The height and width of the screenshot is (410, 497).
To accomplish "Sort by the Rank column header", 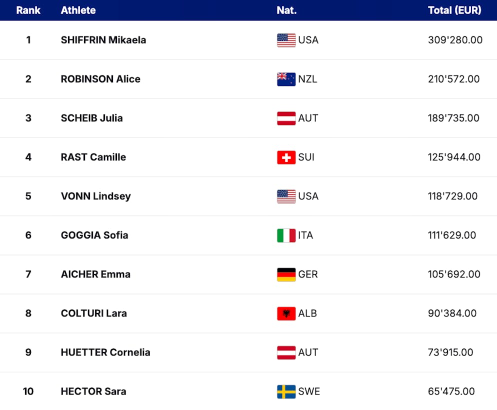I will [28, 10].
